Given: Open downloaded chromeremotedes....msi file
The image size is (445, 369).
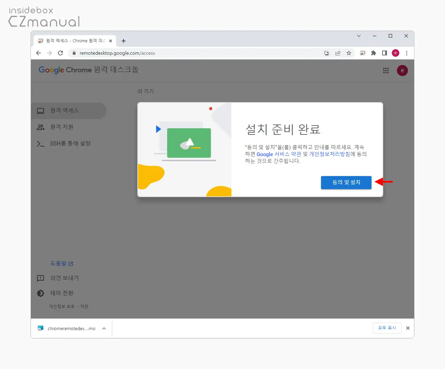Looking at the screenshot, I should [67, 328].
